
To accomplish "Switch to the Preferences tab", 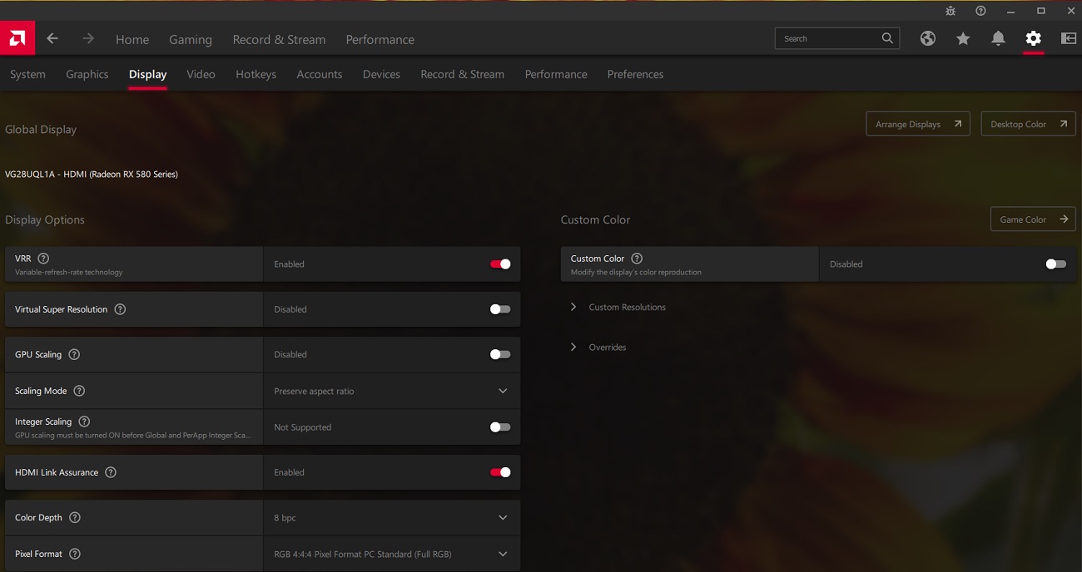I will [x=635, y=74].
